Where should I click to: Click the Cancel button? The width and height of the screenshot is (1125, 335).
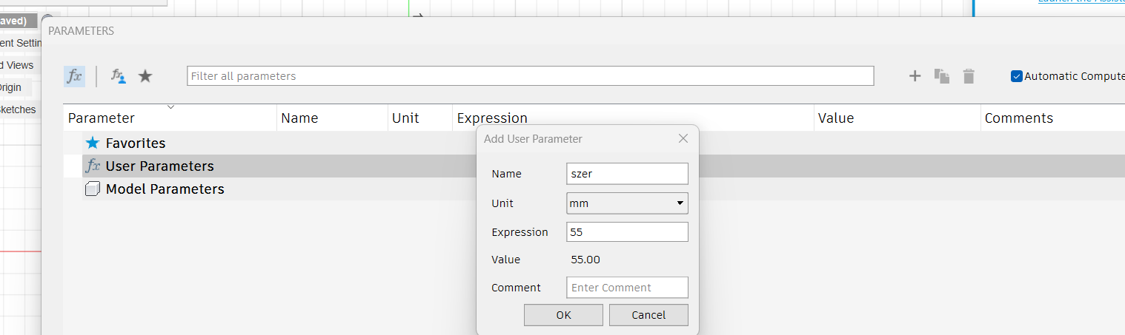pyautogui.click(x=648, y=315)
